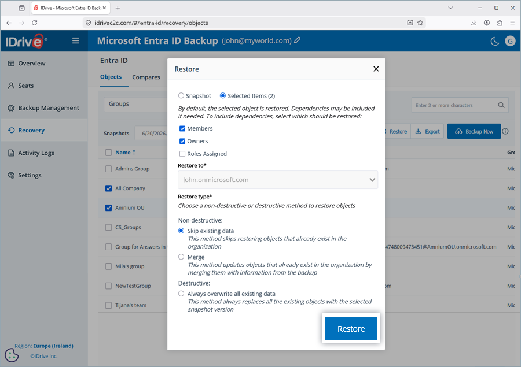Open the list all tabs chevron
The width and height of the screenshot is (521, 367).
click(450, 8)
